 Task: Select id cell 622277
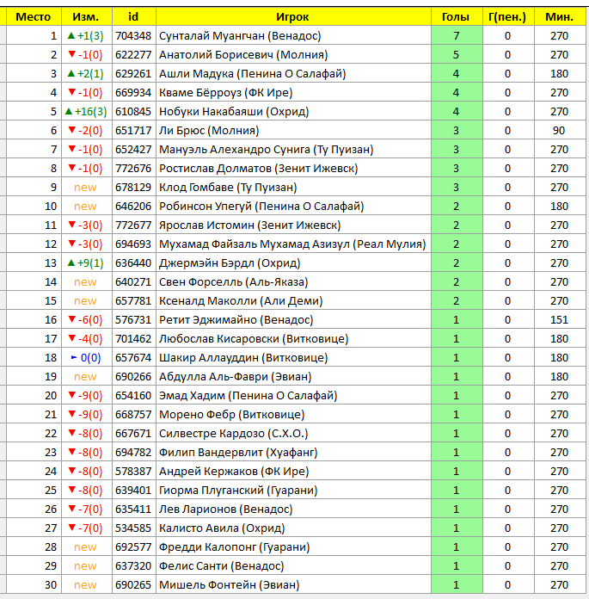133,54
